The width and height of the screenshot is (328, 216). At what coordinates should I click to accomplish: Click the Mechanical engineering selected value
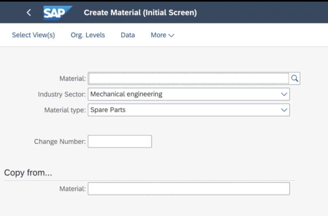point(126,94)
